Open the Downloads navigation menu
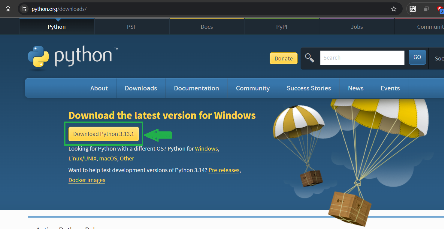 141,88
